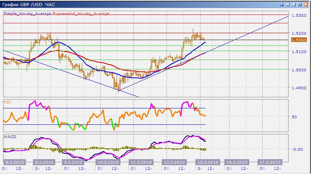Image resolution: width=311 pixels, height=174 pixels.
Task: Click the 15.3.2010 date marker
Action: pyautogui.click(x=207, y=161)
